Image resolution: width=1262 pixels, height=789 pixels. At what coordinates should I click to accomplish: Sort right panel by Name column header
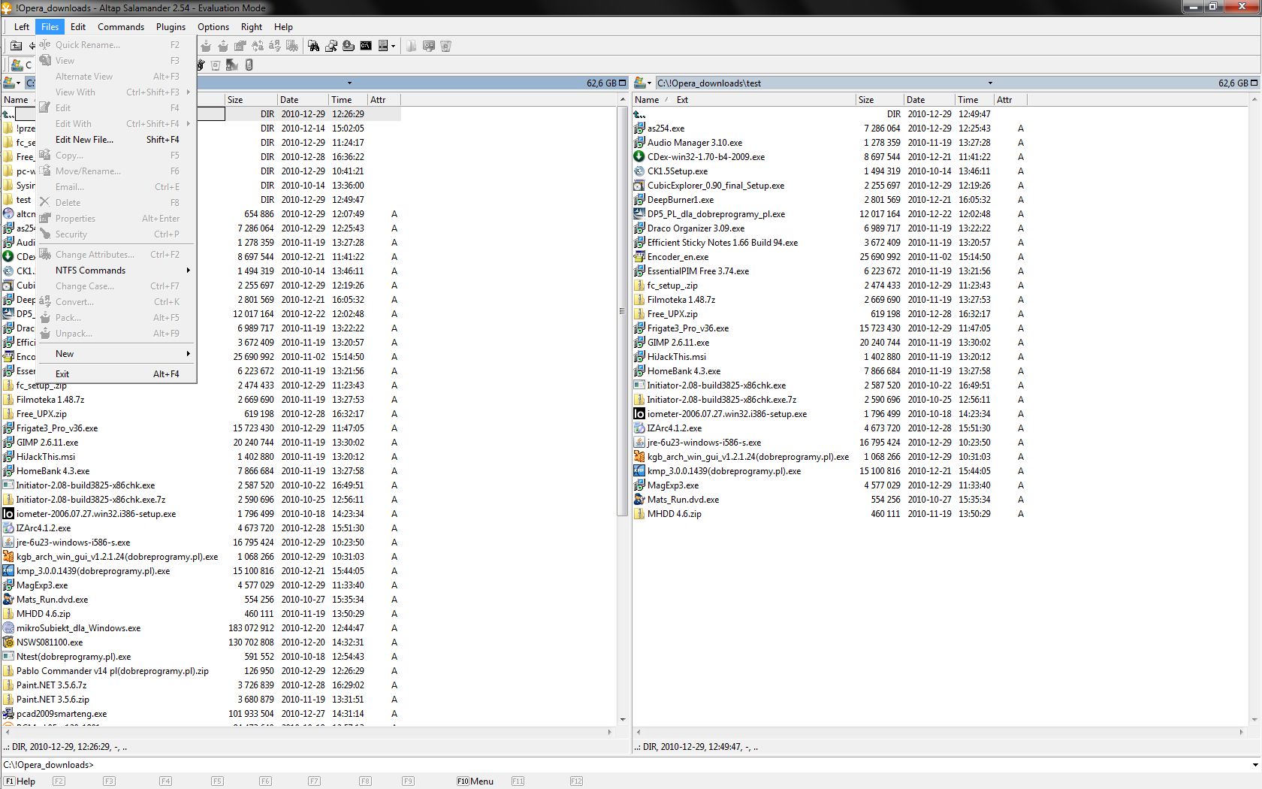coord(647,99)
